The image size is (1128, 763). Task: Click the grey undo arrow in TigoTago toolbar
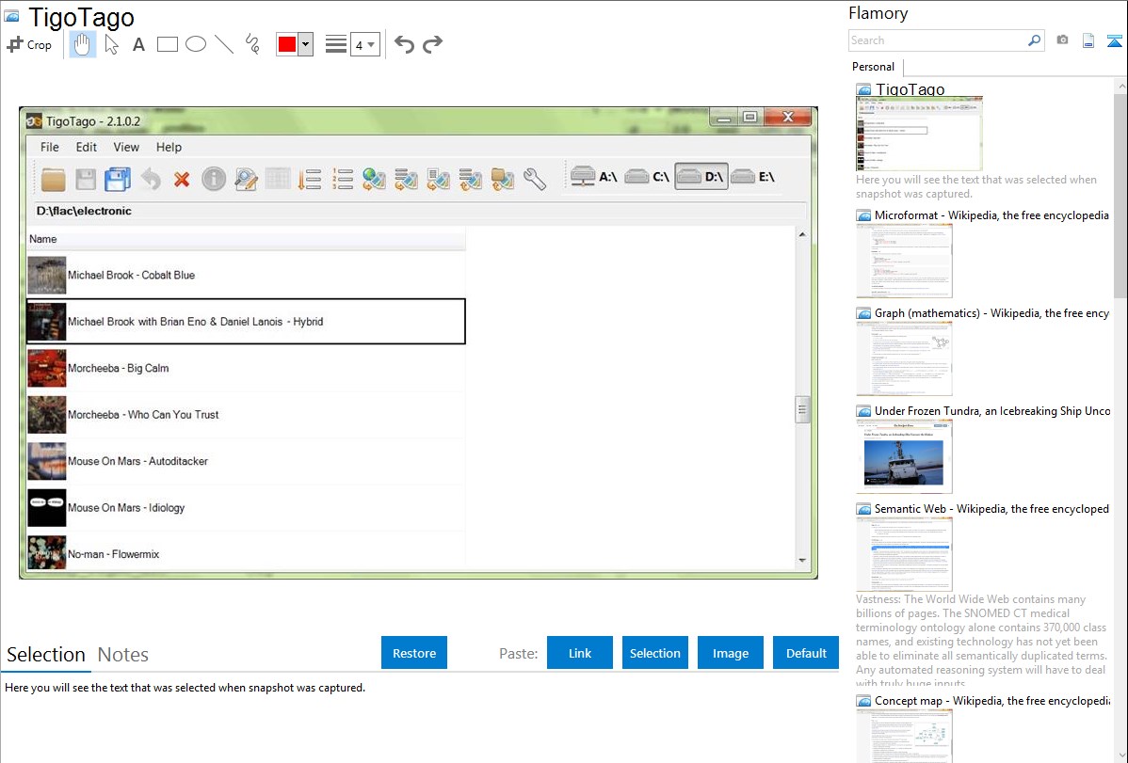tap(151, 179)
